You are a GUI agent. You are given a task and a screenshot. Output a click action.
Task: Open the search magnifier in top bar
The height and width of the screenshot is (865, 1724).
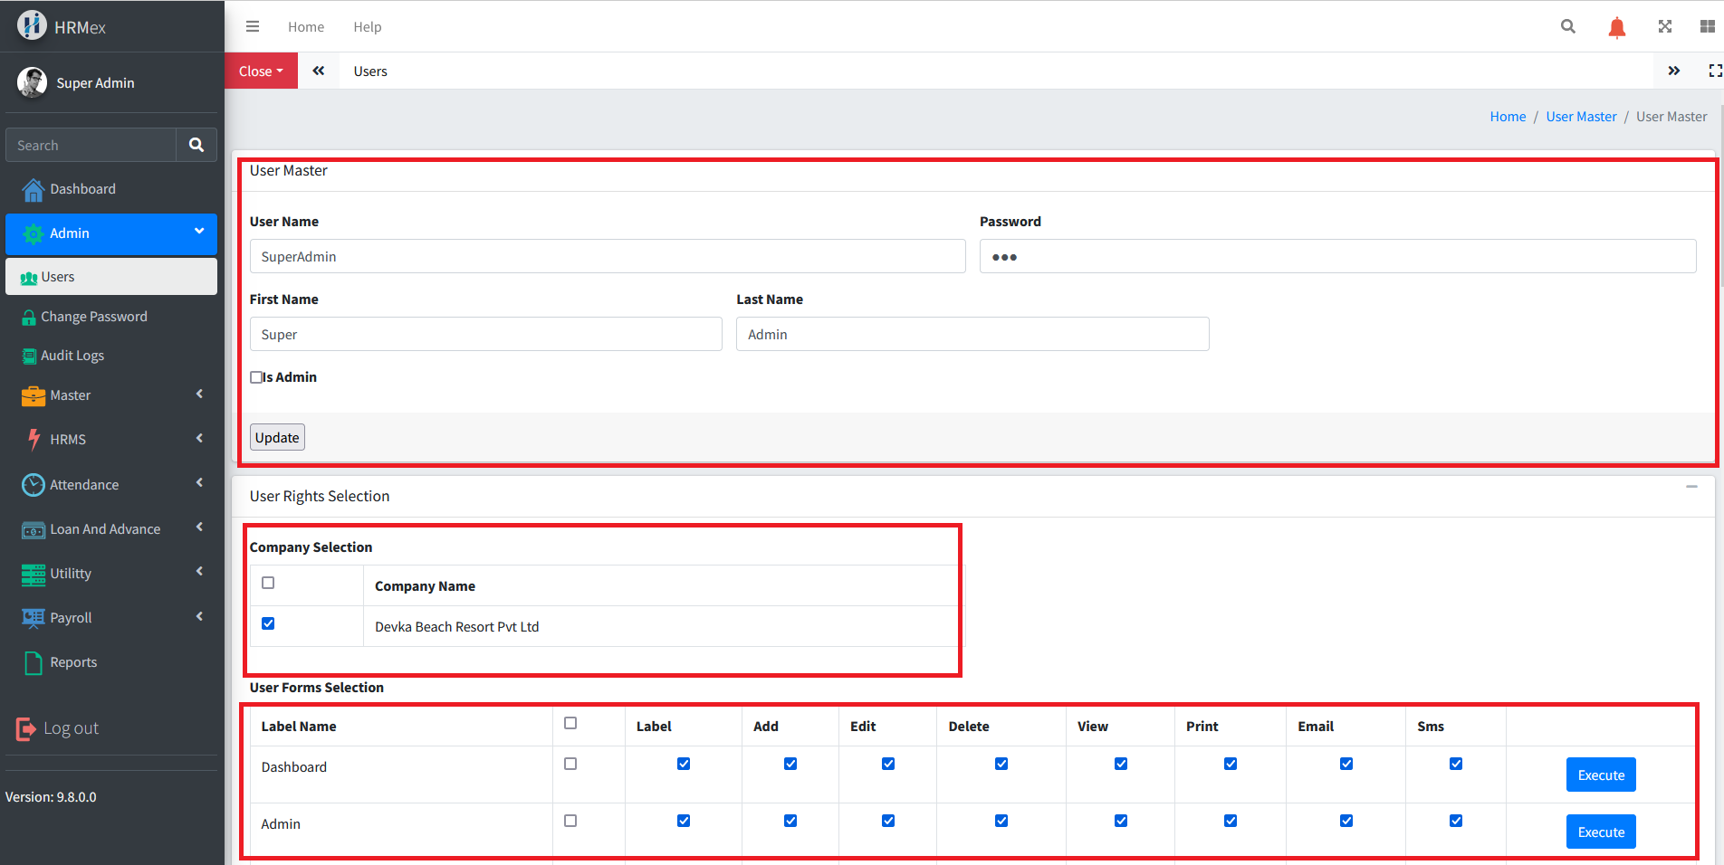(x=1568, y=27)
